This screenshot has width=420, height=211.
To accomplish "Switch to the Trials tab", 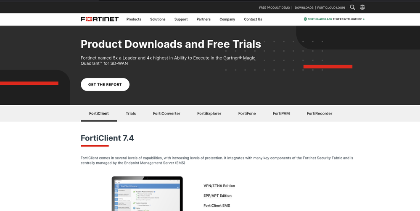I will click(x=131, y=113).
